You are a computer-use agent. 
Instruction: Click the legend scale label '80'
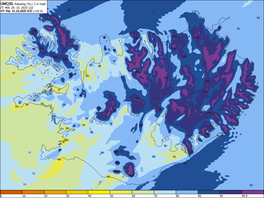pos(177,196)
